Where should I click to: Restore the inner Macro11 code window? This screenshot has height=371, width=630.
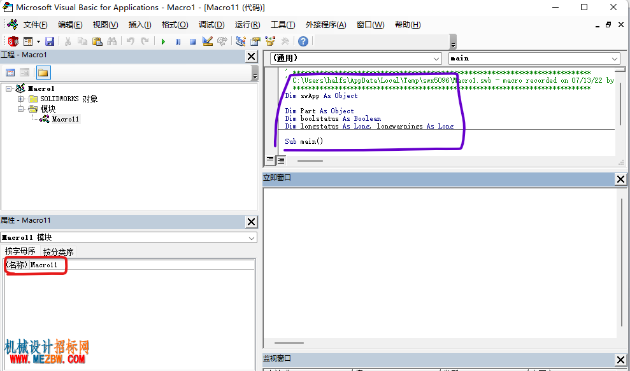608,24
